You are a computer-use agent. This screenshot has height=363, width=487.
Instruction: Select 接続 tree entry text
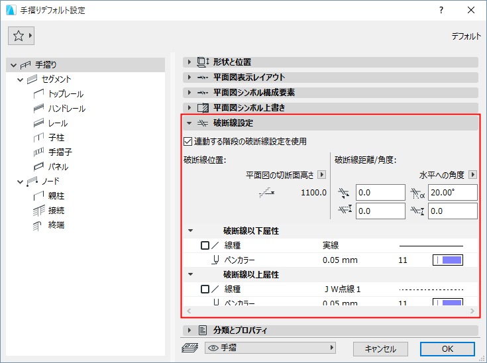[56, 211]
